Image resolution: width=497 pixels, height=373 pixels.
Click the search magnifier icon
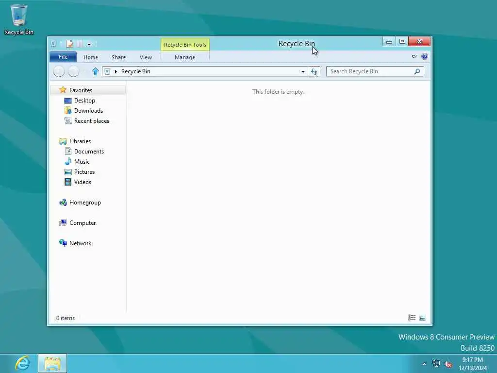pos(417,71)
